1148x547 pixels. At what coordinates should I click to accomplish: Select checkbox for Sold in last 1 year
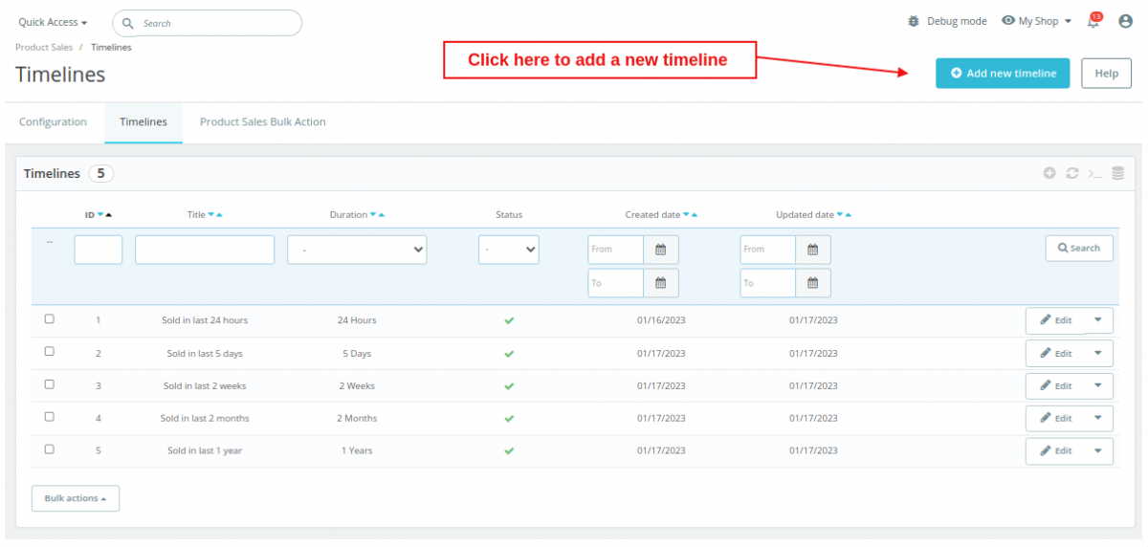click(50, 449)
